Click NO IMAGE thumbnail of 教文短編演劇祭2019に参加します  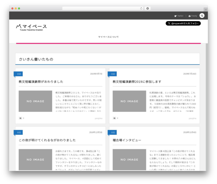pos(129,101)
